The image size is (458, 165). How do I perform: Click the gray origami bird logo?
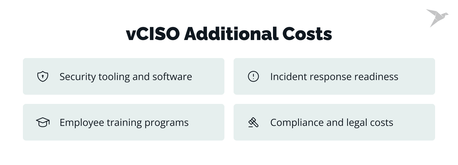(437, 17)
